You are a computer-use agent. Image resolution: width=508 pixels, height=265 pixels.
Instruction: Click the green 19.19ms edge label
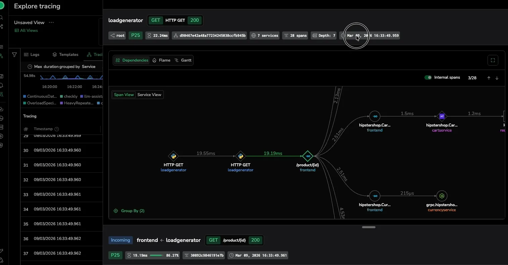(273, 153)
